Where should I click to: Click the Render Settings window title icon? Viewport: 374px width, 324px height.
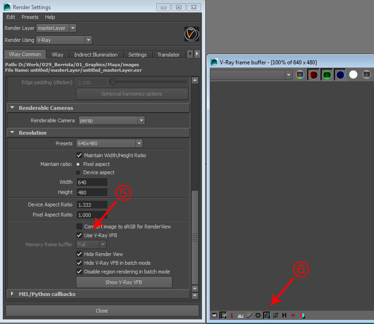click(x=7, y=7)
